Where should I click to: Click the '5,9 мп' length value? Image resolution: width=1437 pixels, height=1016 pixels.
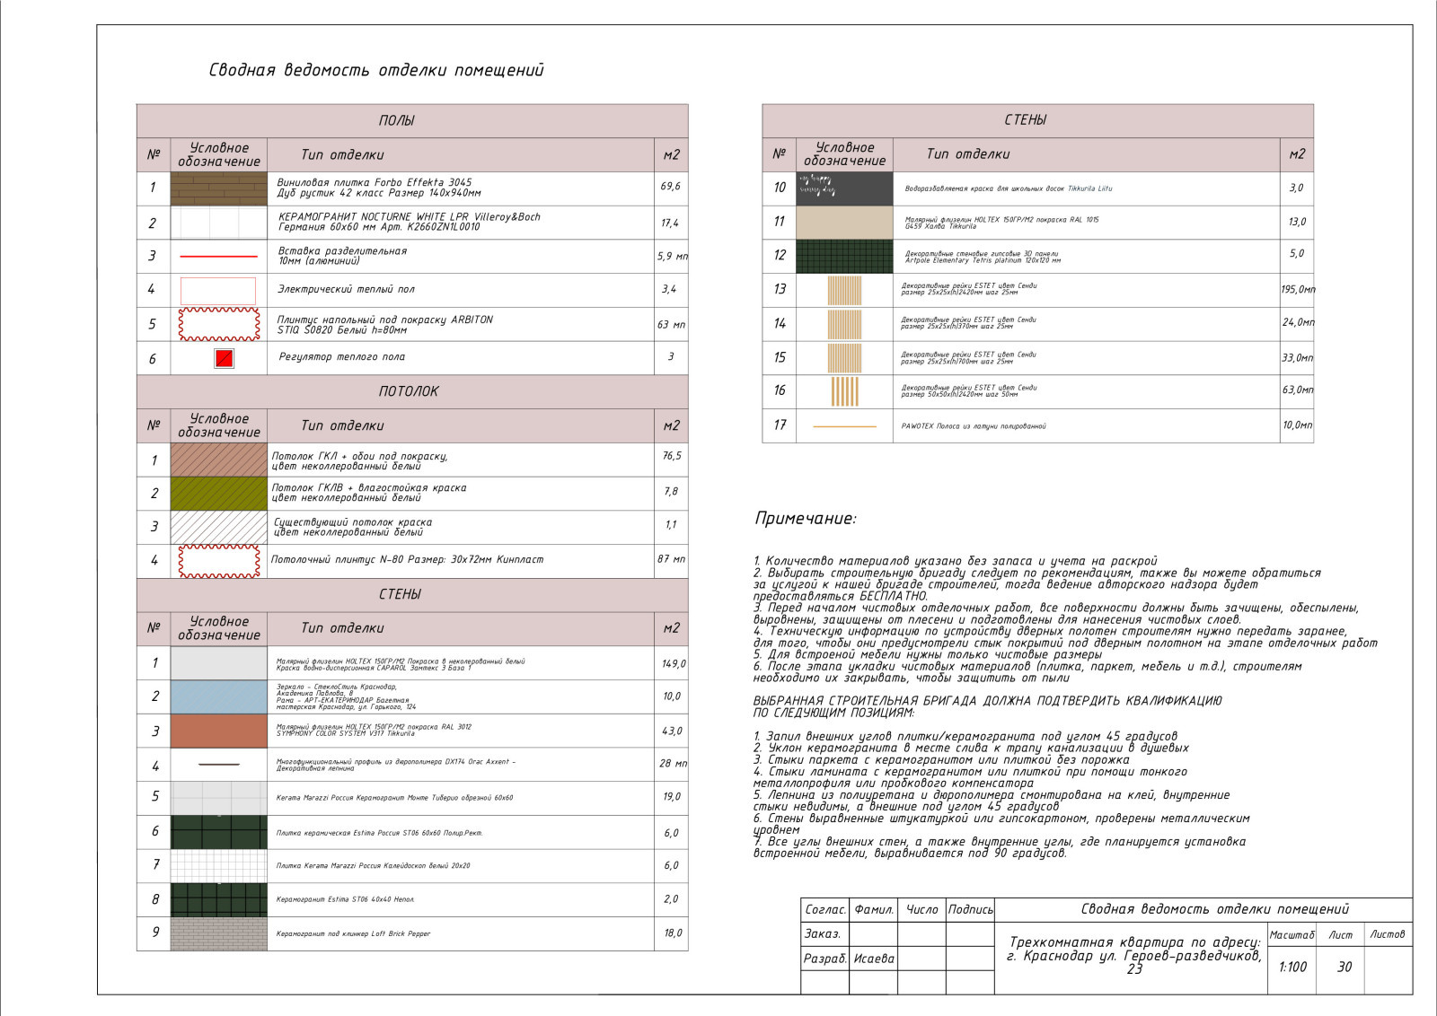[672, 257]
